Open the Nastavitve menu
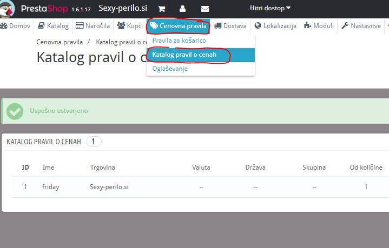This screenshot has width=389, height=248. pyautogui.click(x=361, y=26)
